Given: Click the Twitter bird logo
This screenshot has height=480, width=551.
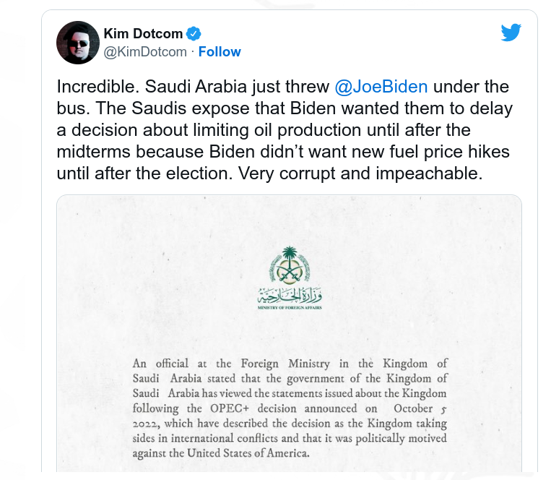Looking at the screenshot, I should click(x=511, y=33).
